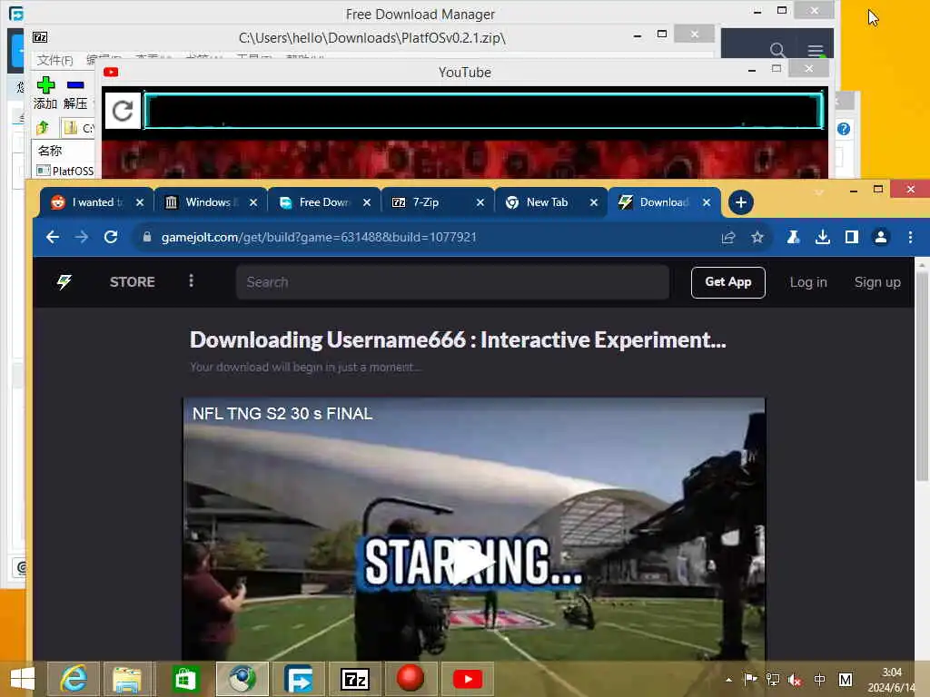
Task: Open Game Jolt's three-dot more menu
Action: [191, 281]
